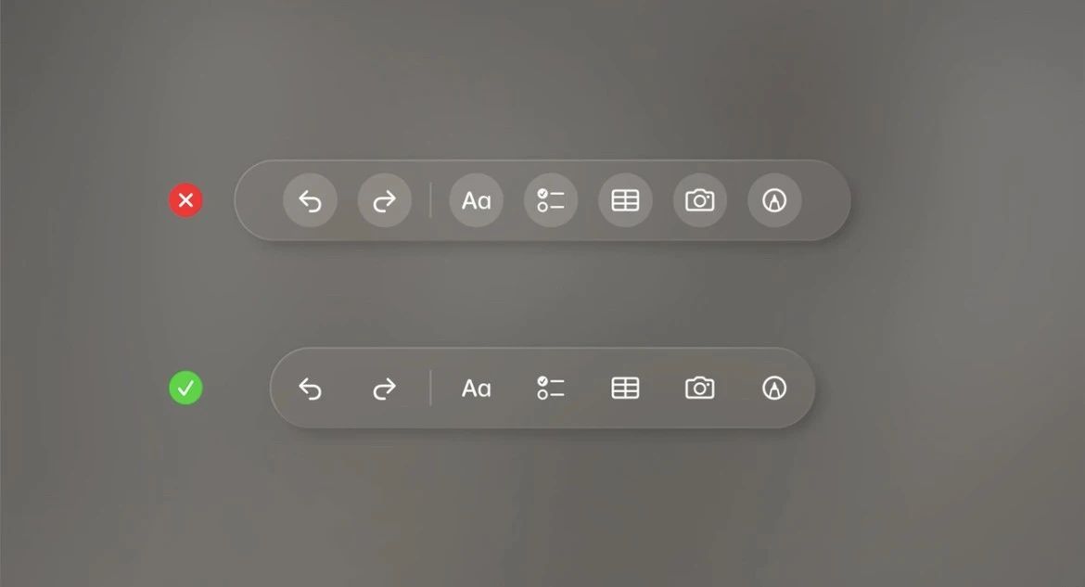Image resolution: width=1085 pixels, height=587 pixels.
Task: Open Aa text format in borderless bottom toolbar
Action: pyautogui.click(x=476, y=389)
